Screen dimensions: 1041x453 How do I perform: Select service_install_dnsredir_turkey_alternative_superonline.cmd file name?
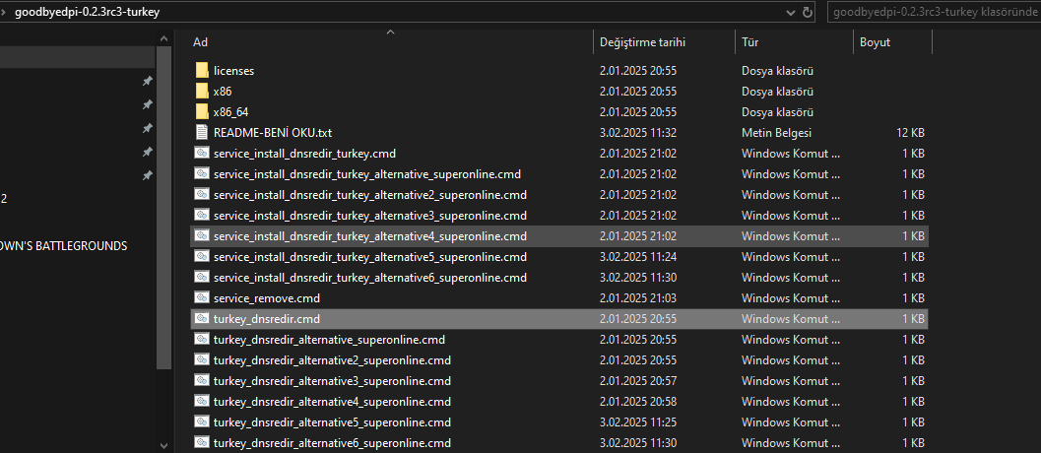367,174
